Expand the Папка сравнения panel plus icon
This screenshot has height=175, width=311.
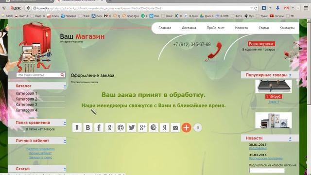(x=65, y=123)
